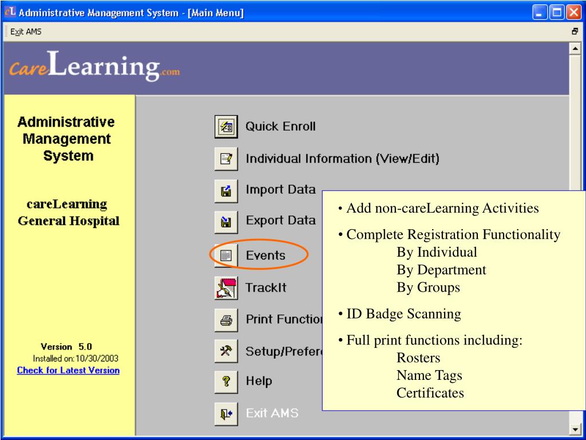Click the Installed on:10/30/2003 text
The width and height of the screenshot is (586, 440).
pos(76,359)
